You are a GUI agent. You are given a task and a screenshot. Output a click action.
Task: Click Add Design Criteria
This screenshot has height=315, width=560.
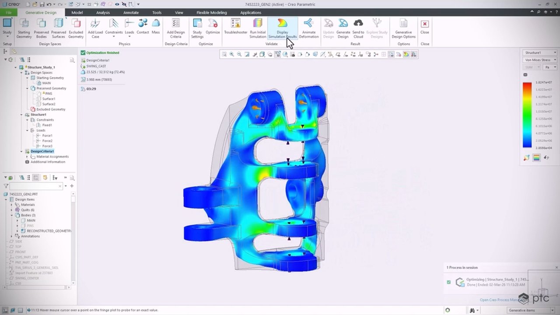point(176,28)
